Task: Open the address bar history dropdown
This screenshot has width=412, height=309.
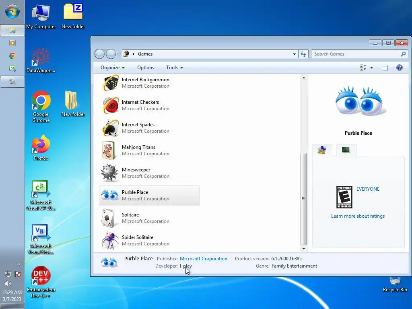Action: [294, 54]
